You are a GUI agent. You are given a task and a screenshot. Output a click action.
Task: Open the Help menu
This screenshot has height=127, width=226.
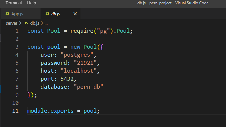pyautogui.click(x=32, y=3)
